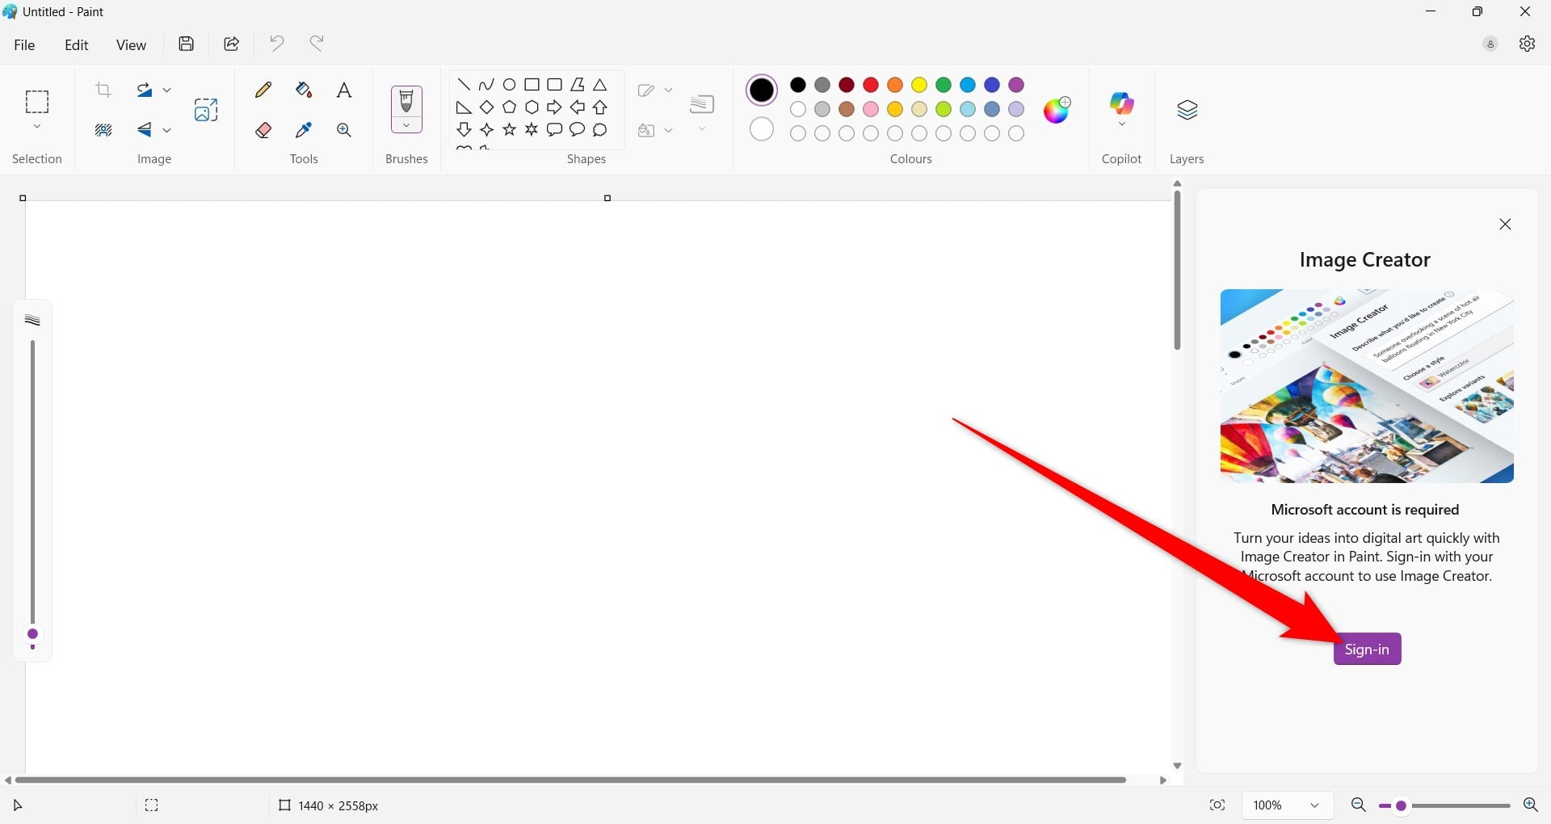Select the Eraser tool
Image resolution: width=1551 pixels, height=824 pixels.
(x=263, y=130)
